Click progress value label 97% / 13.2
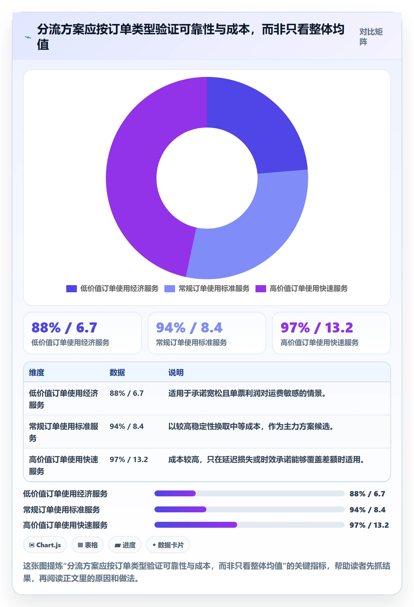Image resolution: width=414 pixels, height=607 pixels. click(369, 525)
